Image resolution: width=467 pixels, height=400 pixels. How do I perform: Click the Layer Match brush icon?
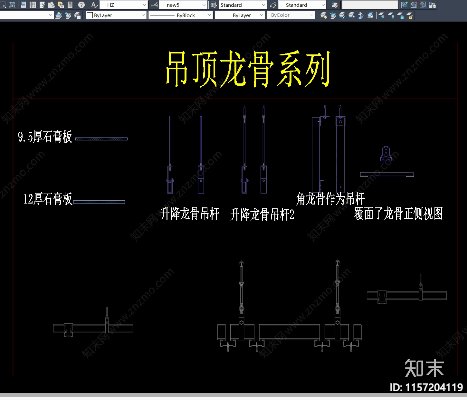[x=324, y=15]
